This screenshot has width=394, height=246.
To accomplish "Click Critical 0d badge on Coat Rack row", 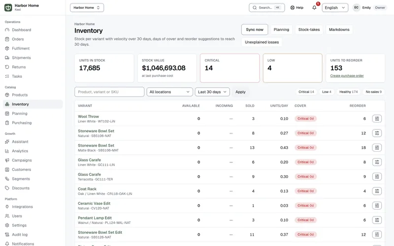I will (305, 191).
